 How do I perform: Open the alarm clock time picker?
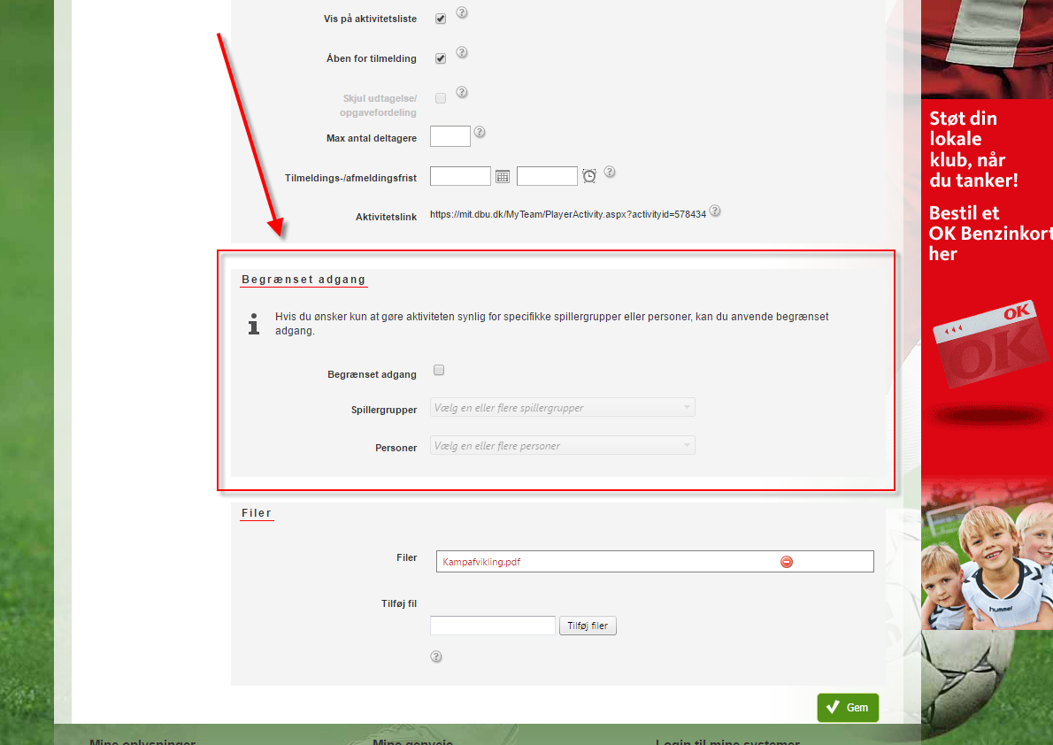pyautogui.click(x=589, y=176)
